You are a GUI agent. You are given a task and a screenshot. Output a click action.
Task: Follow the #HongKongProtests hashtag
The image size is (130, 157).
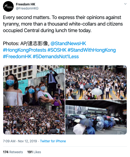click(x=25, y=50)
